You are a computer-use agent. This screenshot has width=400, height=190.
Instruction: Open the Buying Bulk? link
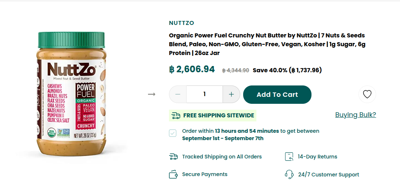(x=355, y=115)
